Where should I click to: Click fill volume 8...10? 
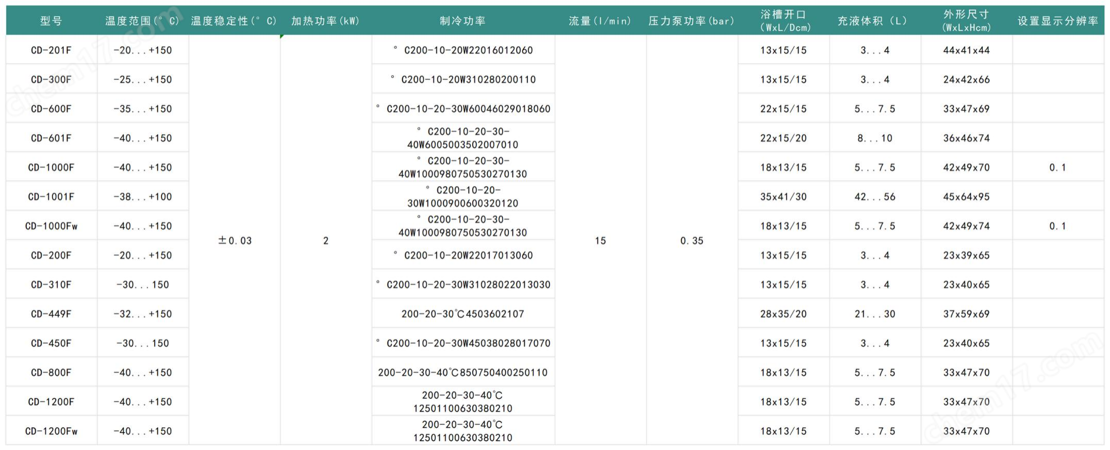875,138
